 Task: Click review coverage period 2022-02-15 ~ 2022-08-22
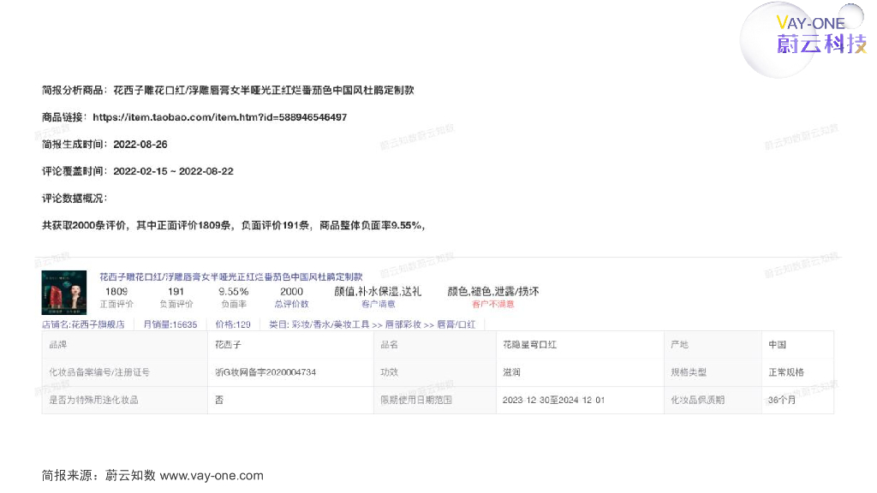coord(173,171)
